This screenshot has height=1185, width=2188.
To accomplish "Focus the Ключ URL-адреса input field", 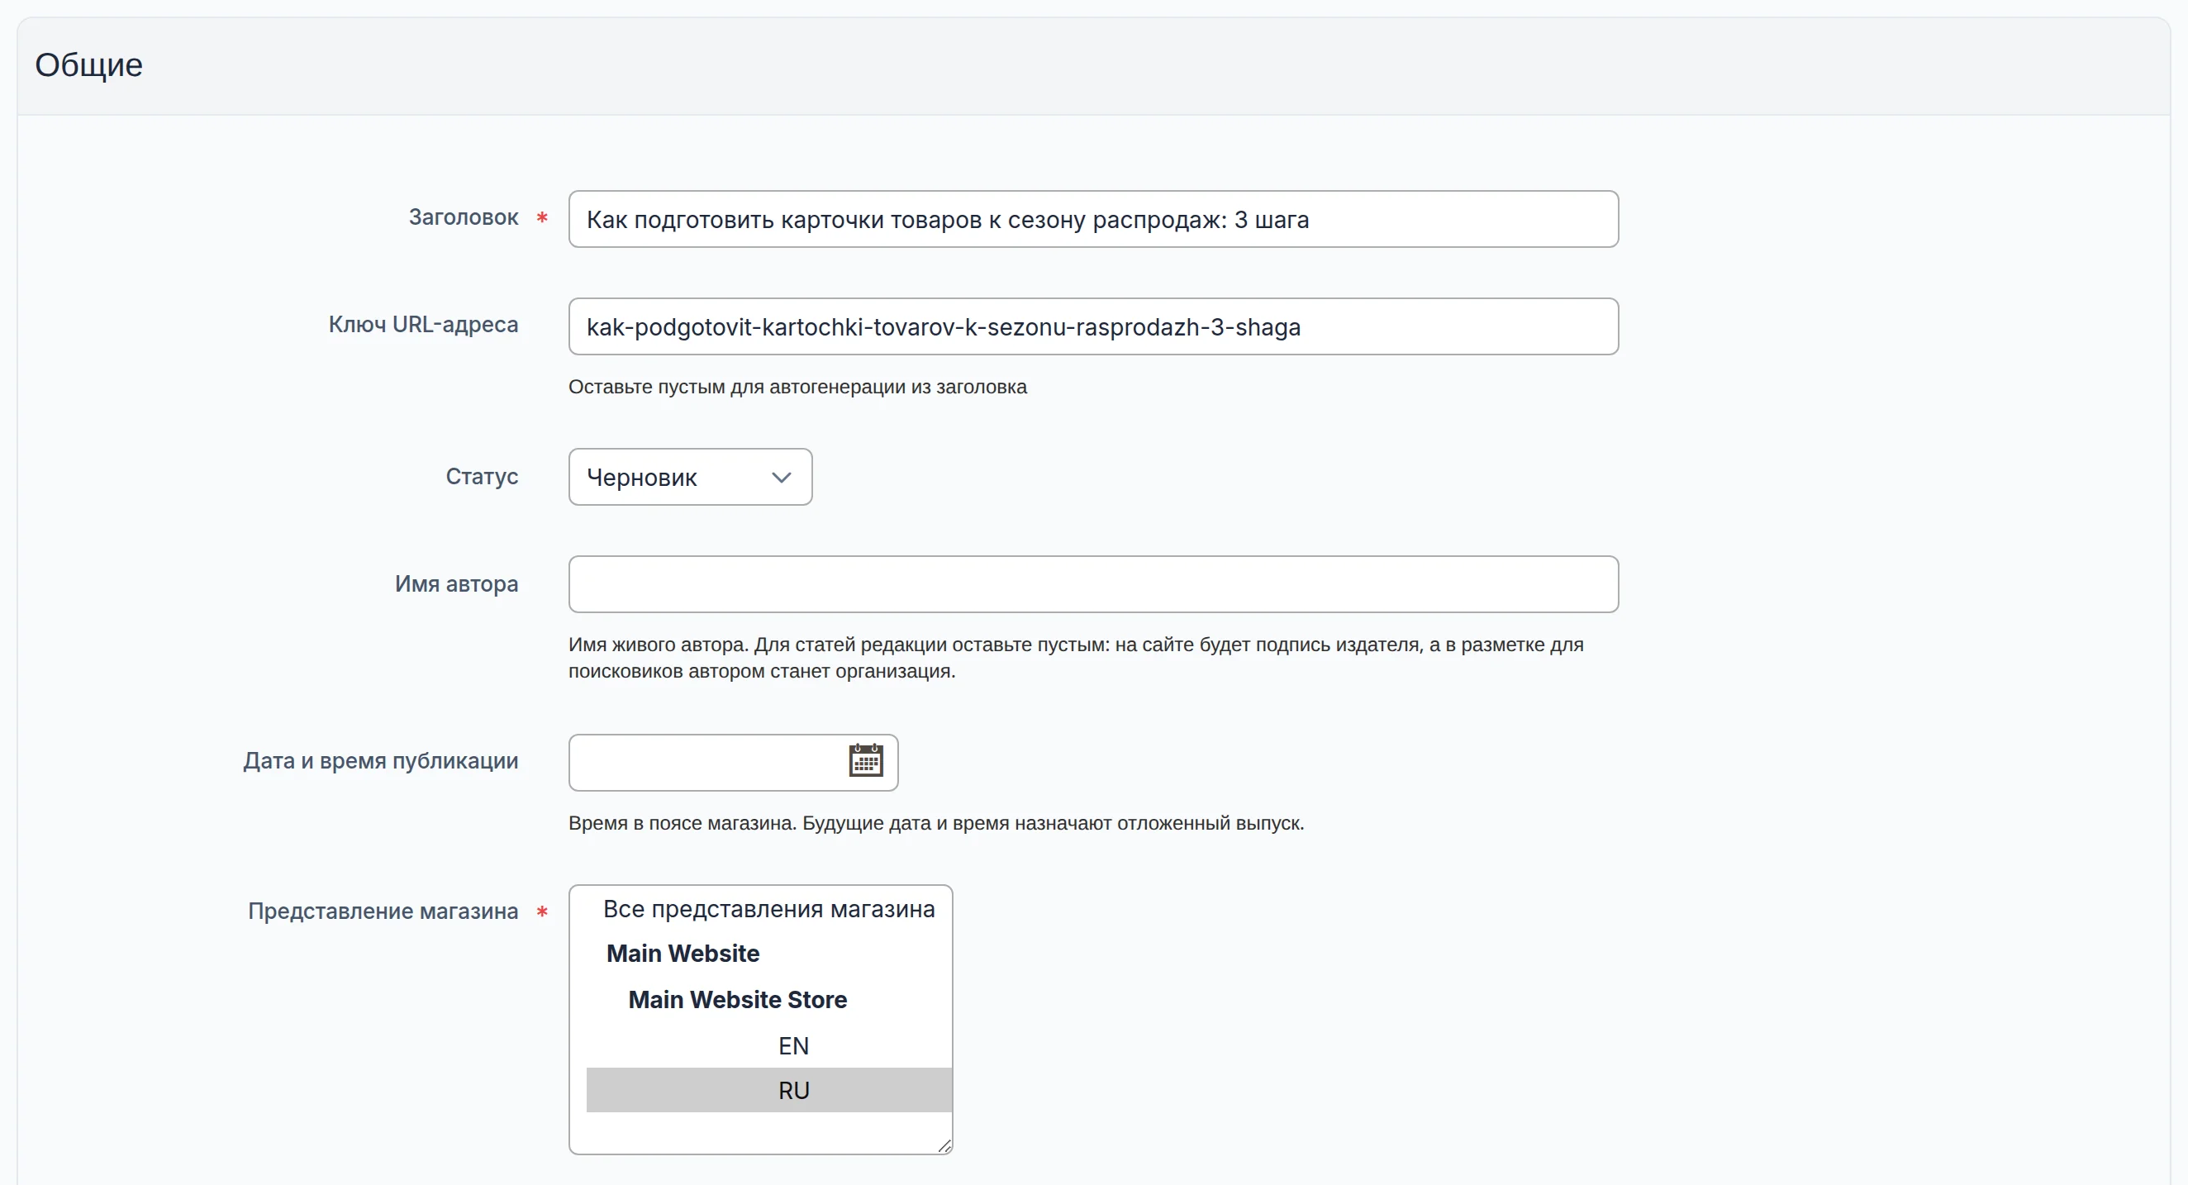I will 1093,326.
